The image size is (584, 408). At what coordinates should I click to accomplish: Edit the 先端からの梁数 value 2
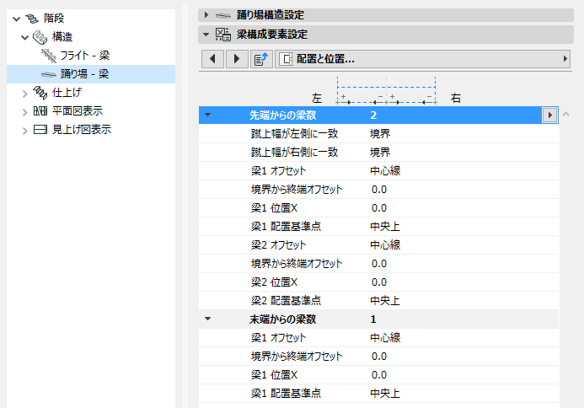pos(373,115)
